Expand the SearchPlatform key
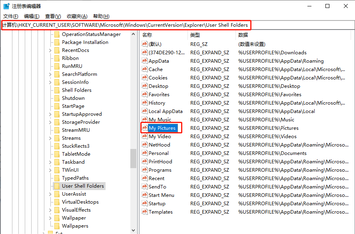Viewport: 355px width, 234px height. click(50, 74)
